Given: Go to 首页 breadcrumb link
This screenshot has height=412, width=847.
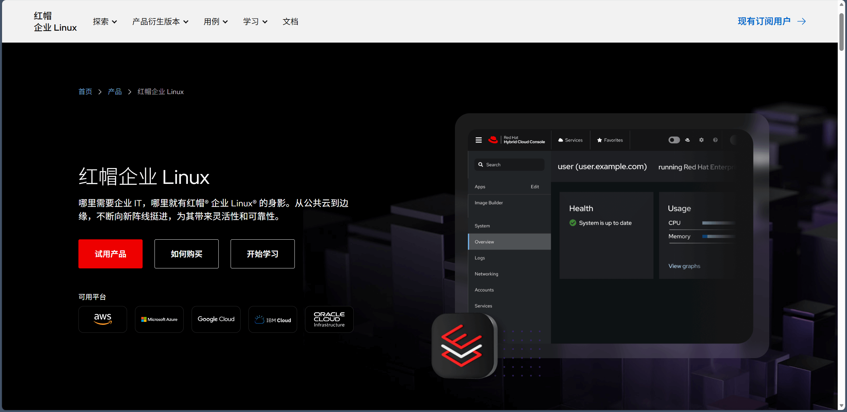Looking at the screenshot, I should pyautogui.click(x=85, y=92).
